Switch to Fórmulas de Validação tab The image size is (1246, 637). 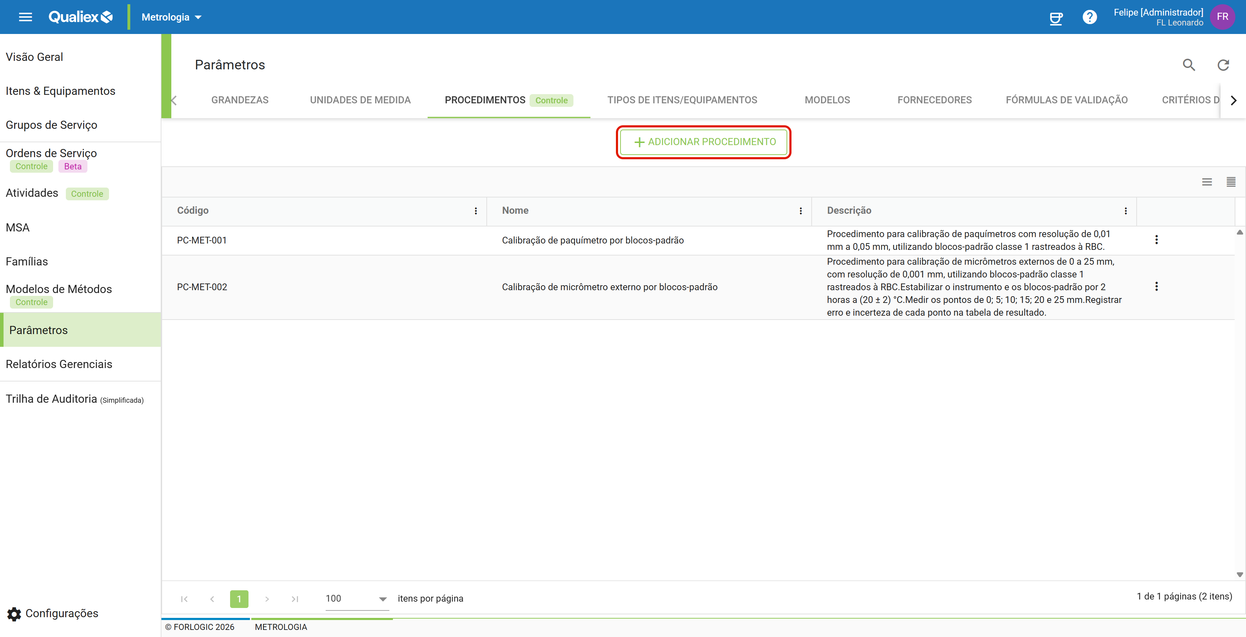[1067, 100]
